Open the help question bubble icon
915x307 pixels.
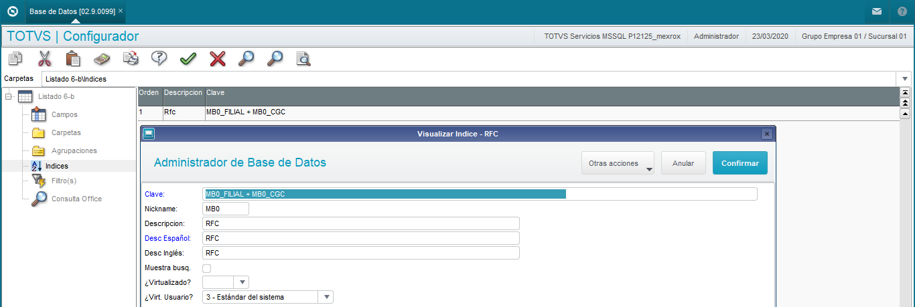coord(159,59)
